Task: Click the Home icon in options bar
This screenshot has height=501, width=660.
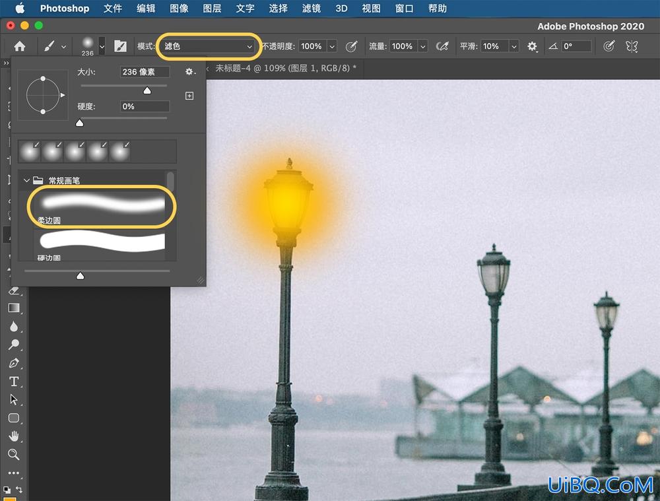Action: 20,46
